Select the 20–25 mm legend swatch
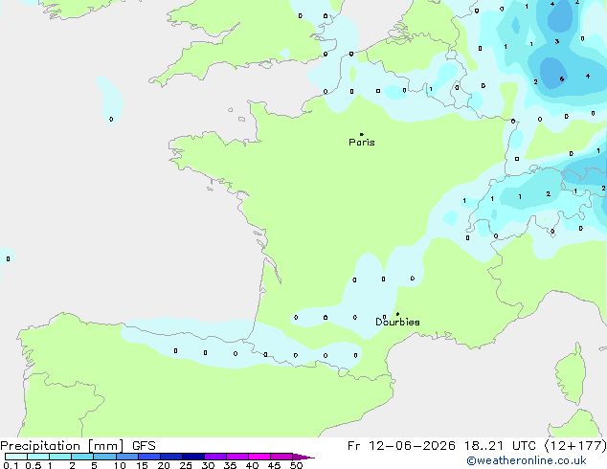The height and width of the screenshot is (469, 607). coord(171,457)
